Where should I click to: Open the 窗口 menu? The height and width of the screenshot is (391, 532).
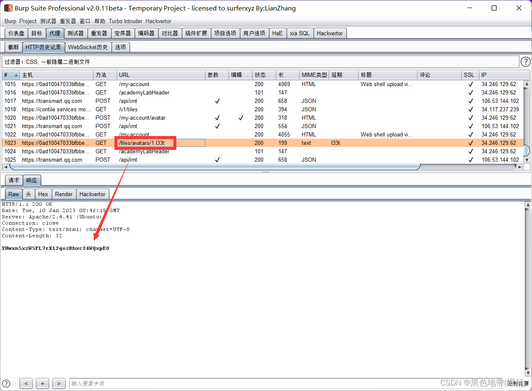tap(85, 21)
